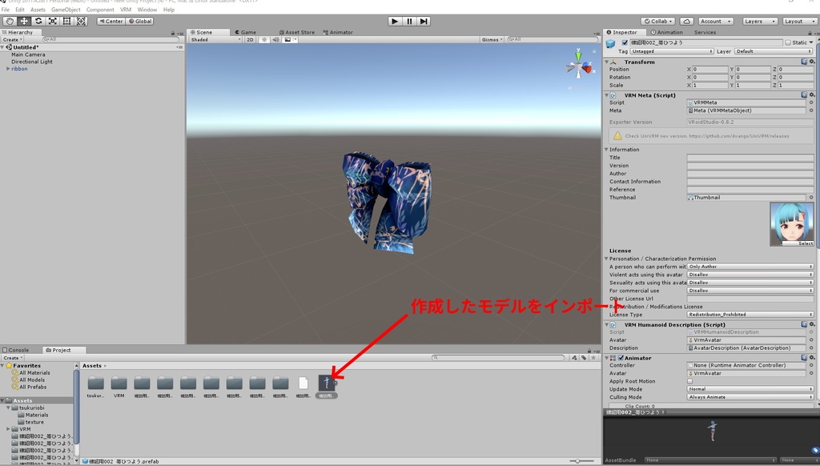Viewport: 820px width, 466px height.
Task: Click the GameObject cube icon in Inspector
Action: [x=610, y=43]
